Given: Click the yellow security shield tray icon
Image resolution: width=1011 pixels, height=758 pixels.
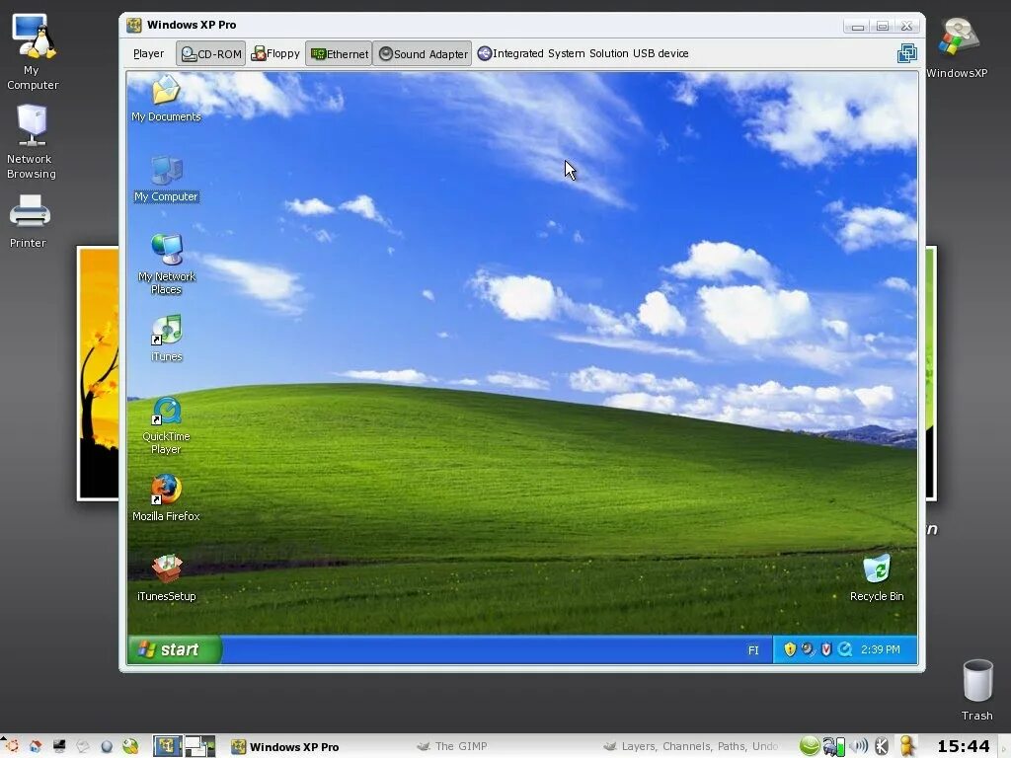Looking at the screenshot, I should (790, 649).
